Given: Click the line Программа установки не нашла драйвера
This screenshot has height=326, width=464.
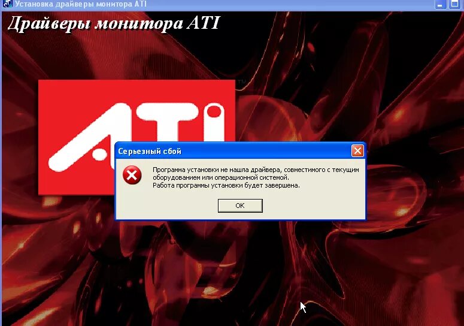Looking at the screenshot, I should click(x=256, y=170).
